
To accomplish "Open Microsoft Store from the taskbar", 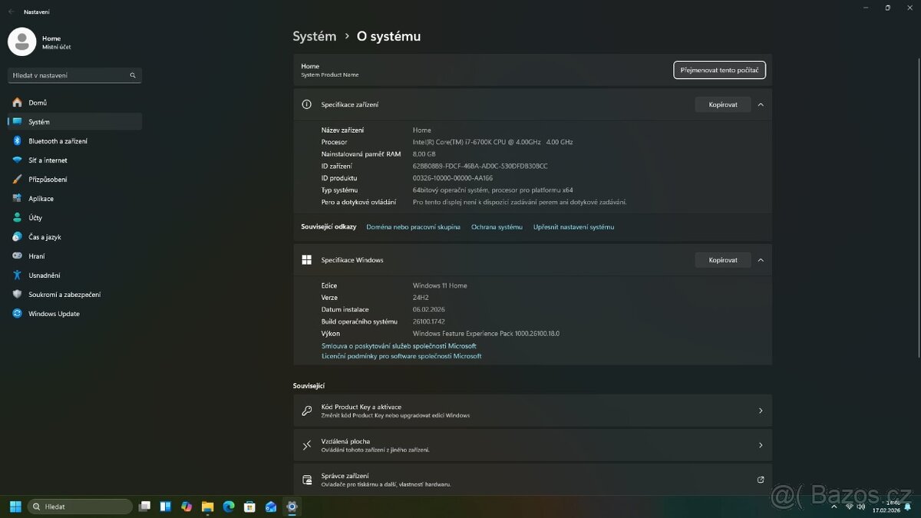I will point(249,506).
